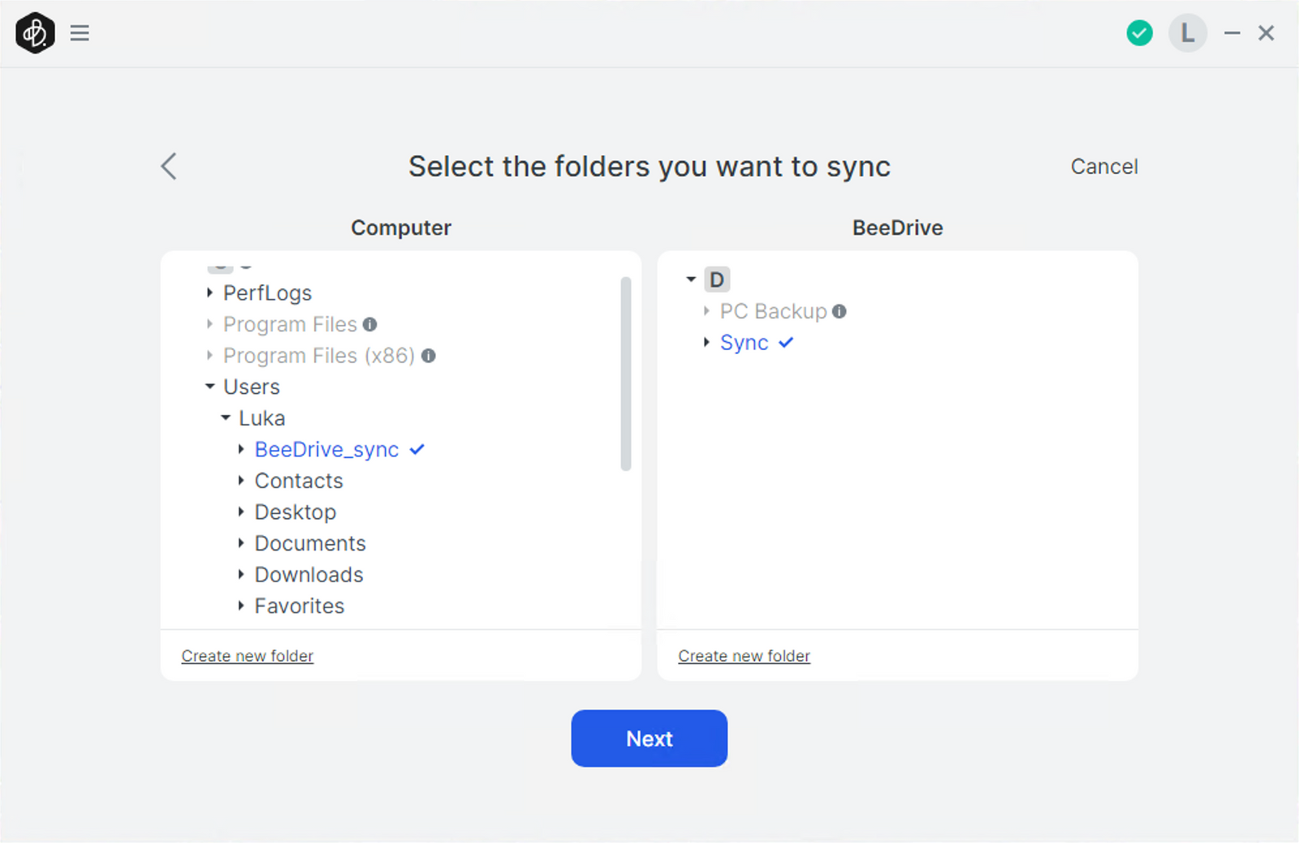Select the Downloads folder
This screenshot has height=843, width=1299.
point(309,574)
